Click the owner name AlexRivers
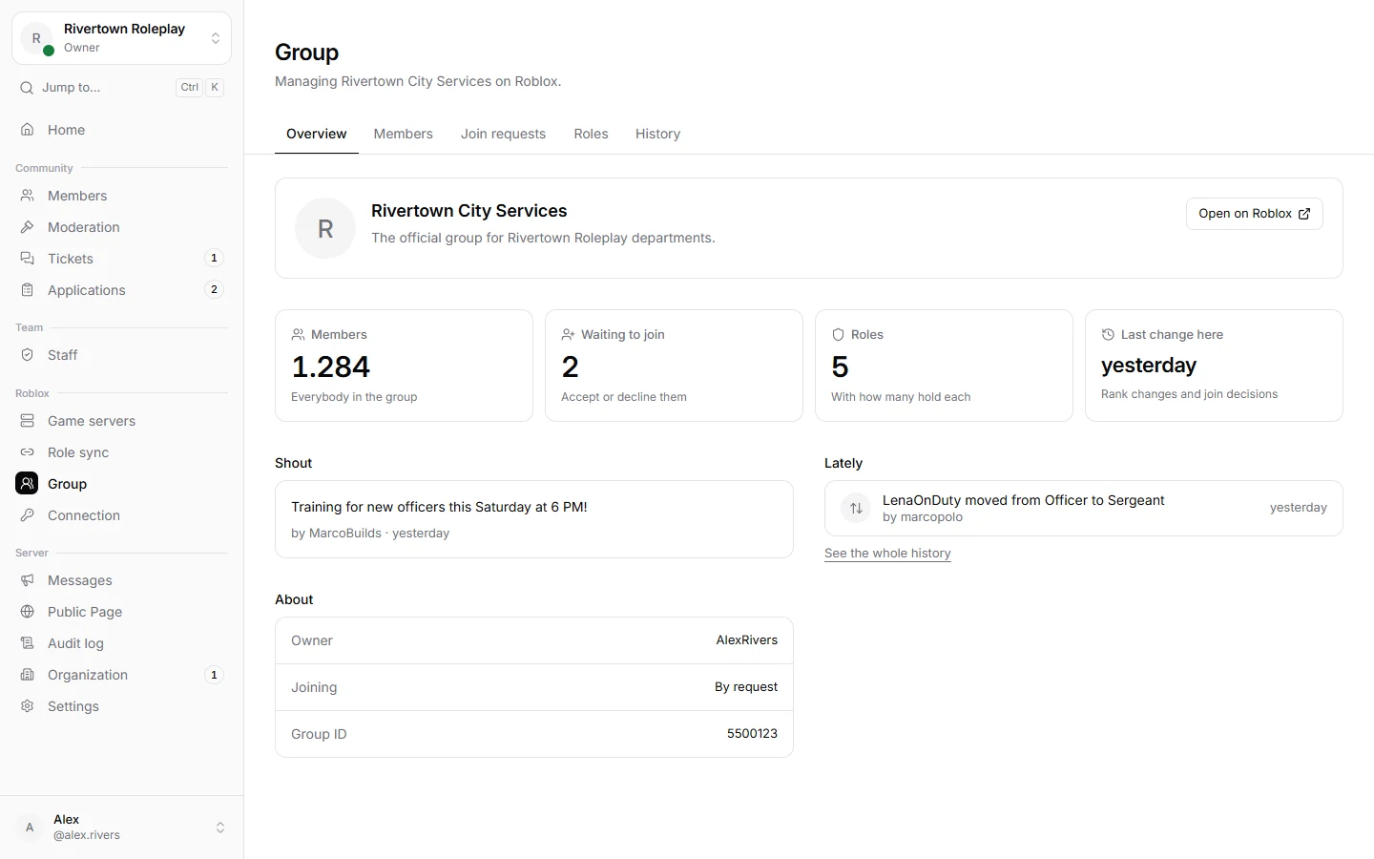The width and height of the screenshot is (1374, 859). pos(747,640)
